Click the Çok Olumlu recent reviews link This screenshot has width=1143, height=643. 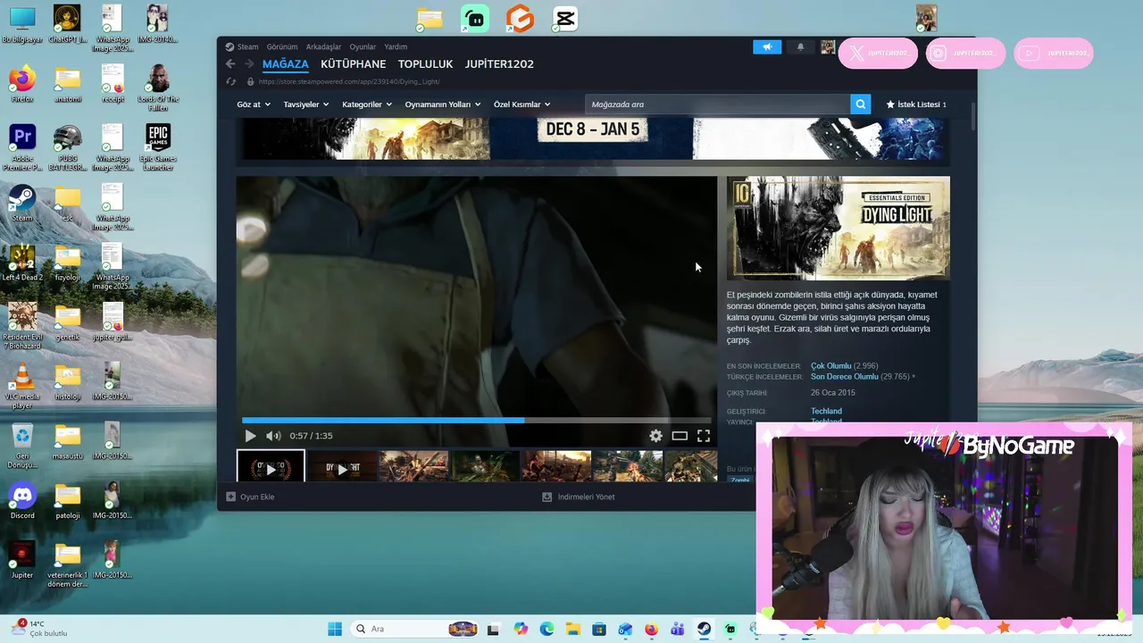830,366
